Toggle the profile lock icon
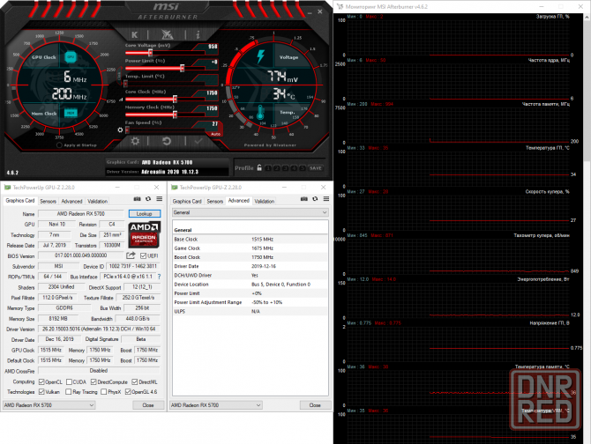The width and height of the screenshot is (591, 444). tap(259, 167)
